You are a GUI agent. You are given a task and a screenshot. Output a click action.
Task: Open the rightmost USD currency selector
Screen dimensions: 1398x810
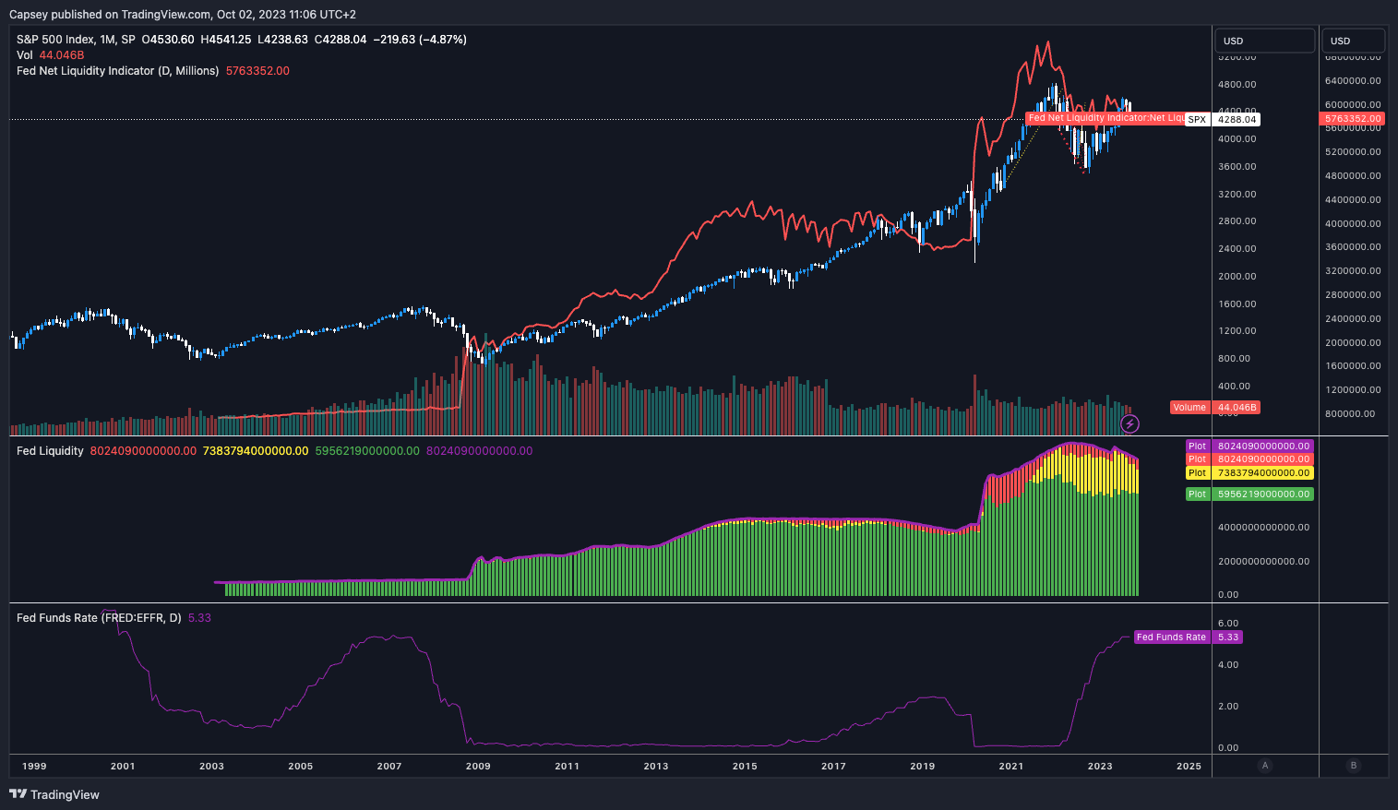[1353, 41]
